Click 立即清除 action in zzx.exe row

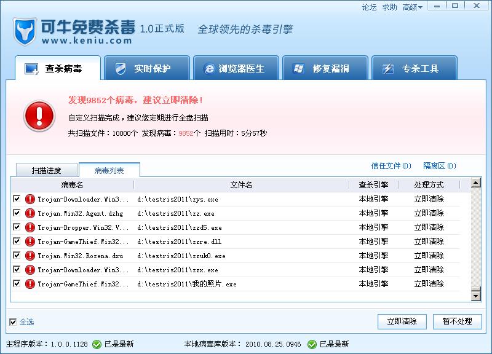click(x=429, y=270)
